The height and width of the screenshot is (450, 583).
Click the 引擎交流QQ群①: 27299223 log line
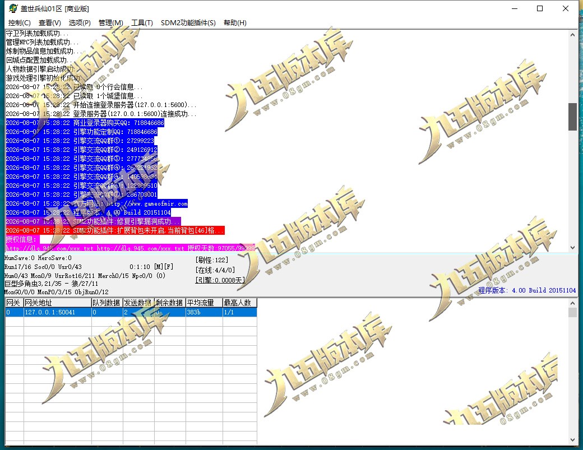[80, 141]
